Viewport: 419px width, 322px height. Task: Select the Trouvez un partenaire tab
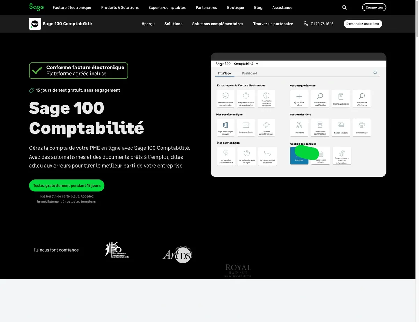(273, 24)
